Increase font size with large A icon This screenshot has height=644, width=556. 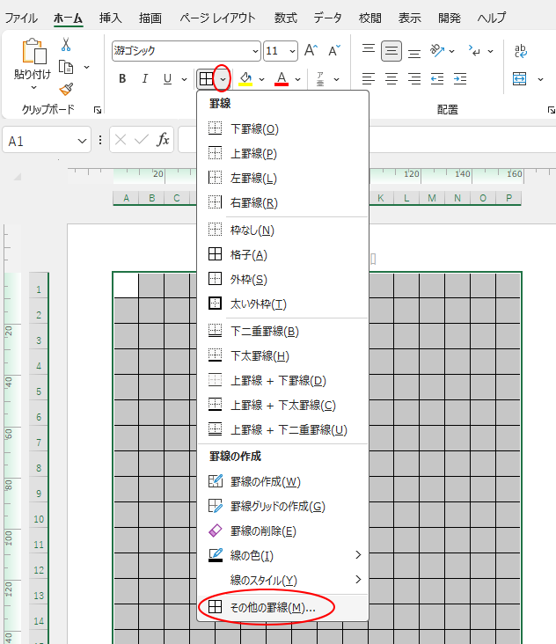[x=311, y=50]
